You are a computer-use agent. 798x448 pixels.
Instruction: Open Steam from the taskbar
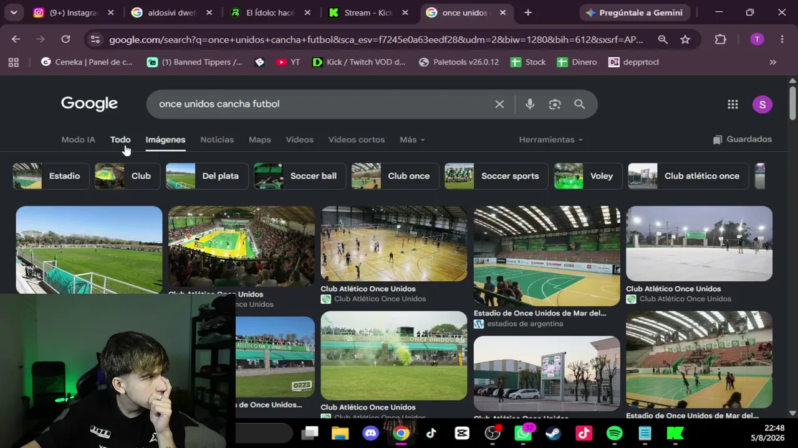[x=553, y=432]
